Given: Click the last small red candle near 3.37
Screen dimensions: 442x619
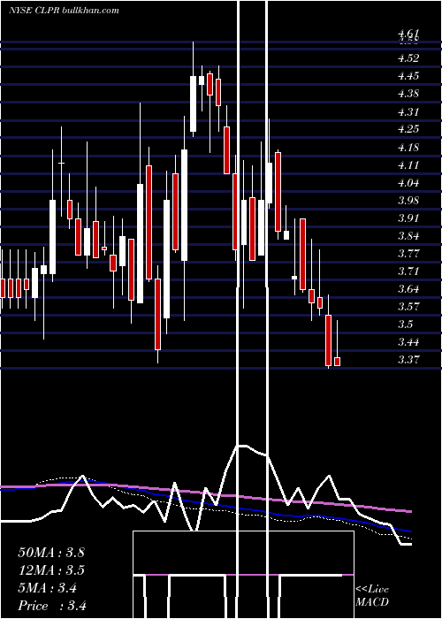Looking at the screenshot, I should tap(337, 362).
